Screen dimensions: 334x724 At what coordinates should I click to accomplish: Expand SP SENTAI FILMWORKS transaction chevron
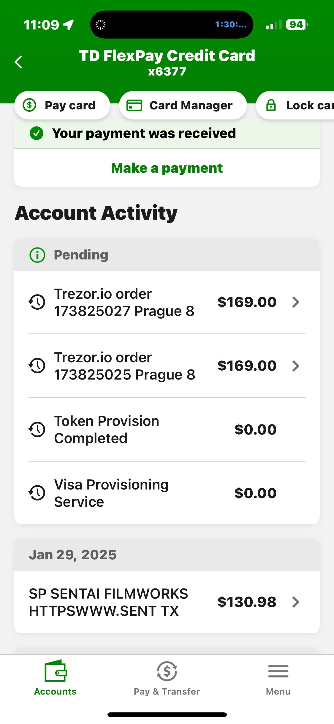click(x=296, y=602)
